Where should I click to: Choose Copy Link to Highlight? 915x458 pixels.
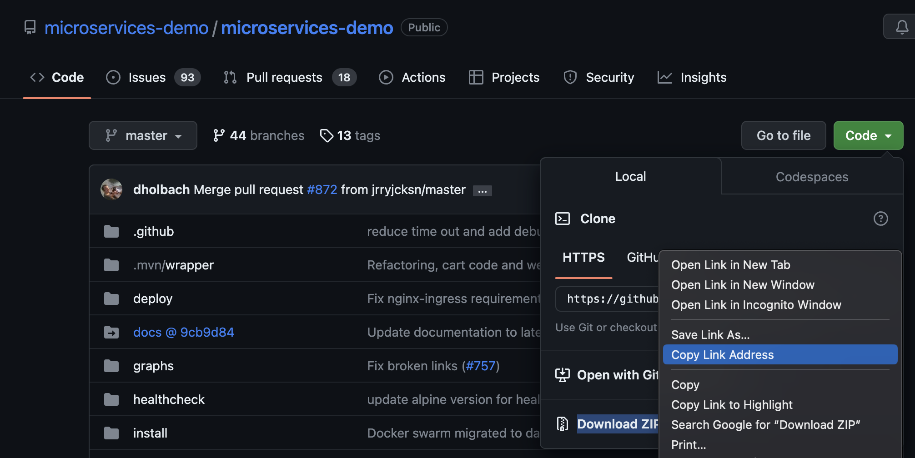[x=780, y=405]
